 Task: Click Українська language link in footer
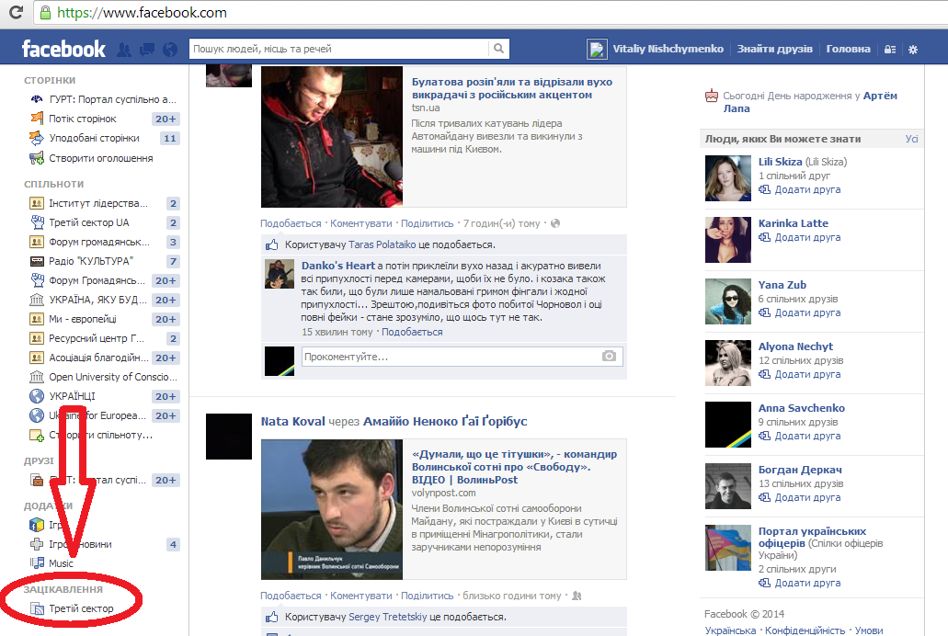pos(730,630)
